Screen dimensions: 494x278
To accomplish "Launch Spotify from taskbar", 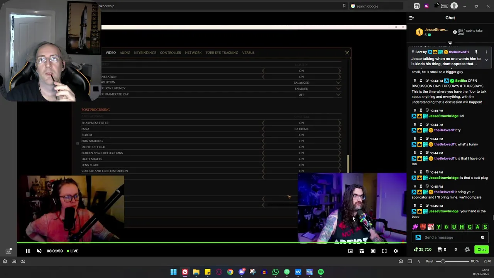I will tap(321, 272).
